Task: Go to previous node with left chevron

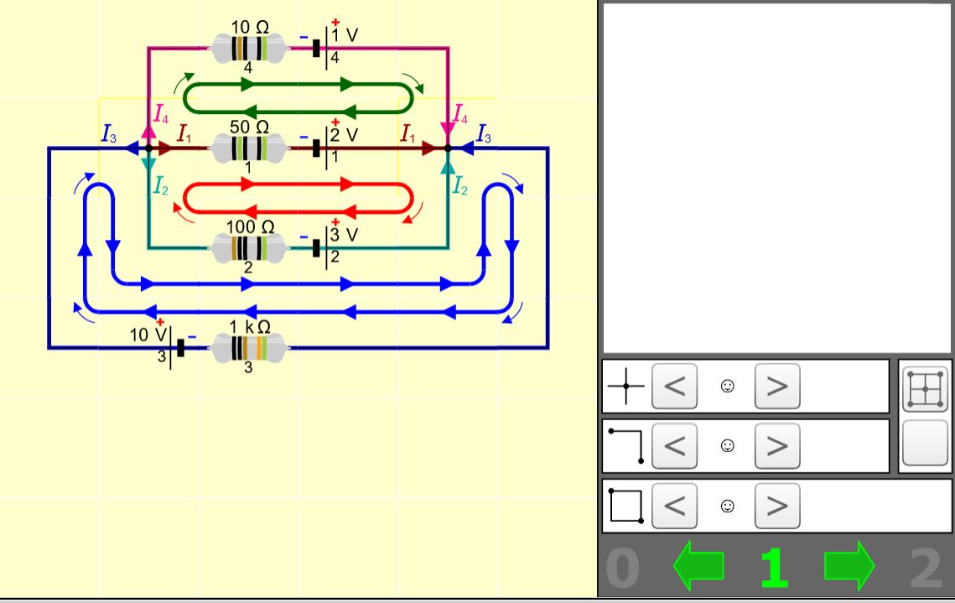Action: click(x=674, y=386)
